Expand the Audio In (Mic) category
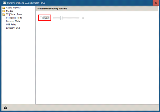Image resolution: width=160 pixels, height=112 pixels. pyautogui.click(x=13, y=8)
